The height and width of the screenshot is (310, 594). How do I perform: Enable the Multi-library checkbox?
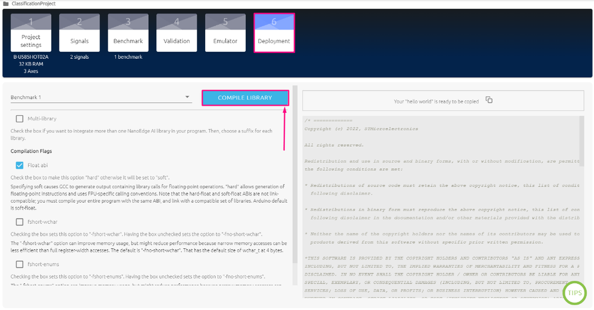[x=20, y=118]
